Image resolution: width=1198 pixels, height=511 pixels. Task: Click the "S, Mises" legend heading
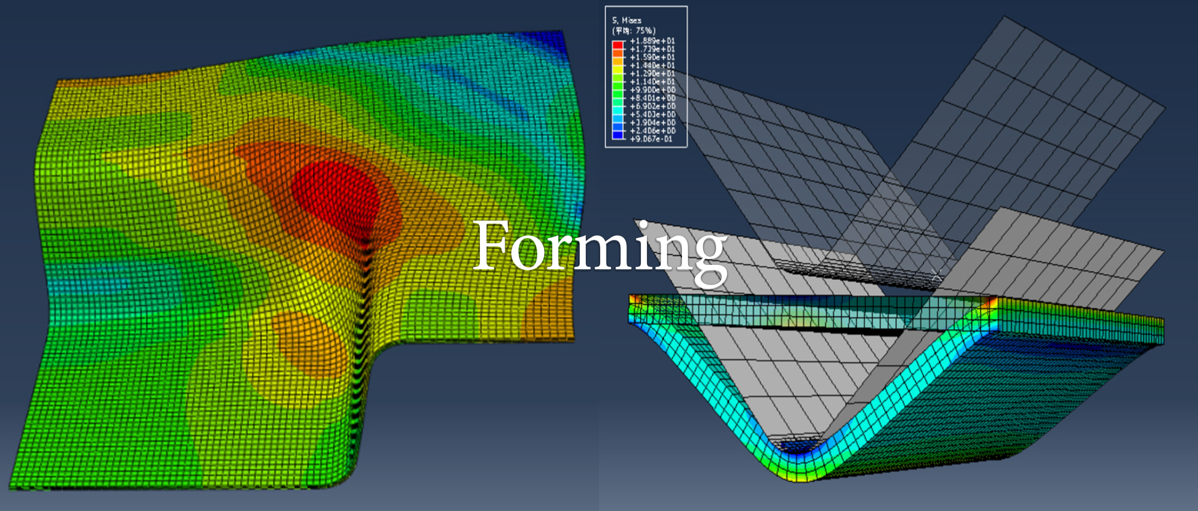click(627, 21)
